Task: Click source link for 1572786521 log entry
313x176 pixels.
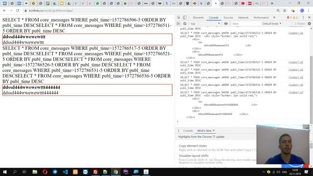Action: click(x=295, y=69)
